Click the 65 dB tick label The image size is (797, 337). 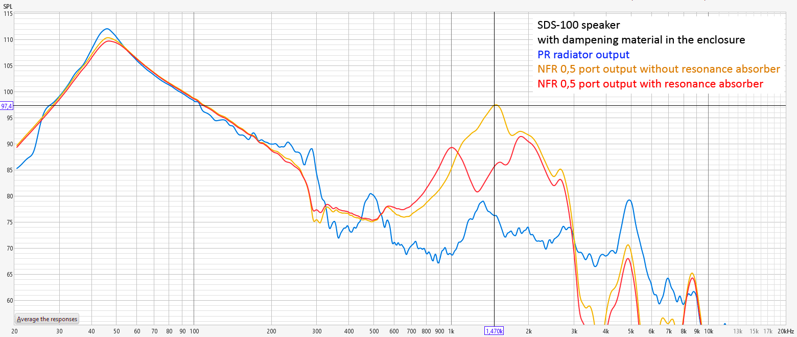tap(9, 275)
